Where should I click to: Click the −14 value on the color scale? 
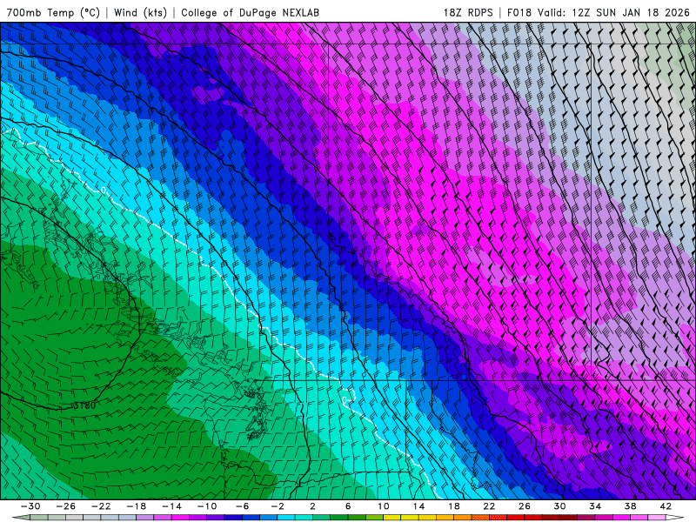pyautogui.click(x=171, y=506)
